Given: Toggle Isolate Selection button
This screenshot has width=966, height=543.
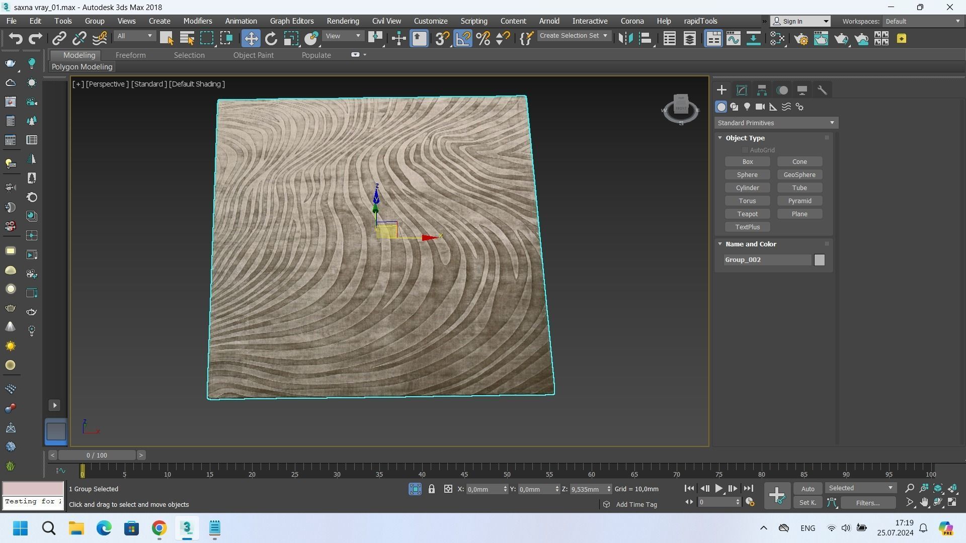Looking at the screenshot, I should [x=415, y=489].
